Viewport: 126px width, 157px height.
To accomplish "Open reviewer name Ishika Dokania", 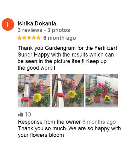I will click(x=37, y=24).
